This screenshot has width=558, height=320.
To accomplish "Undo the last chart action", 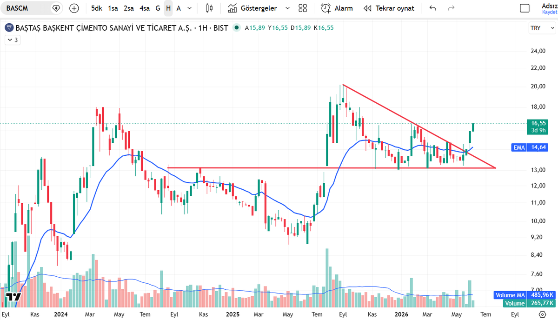I will coord(433,8).
